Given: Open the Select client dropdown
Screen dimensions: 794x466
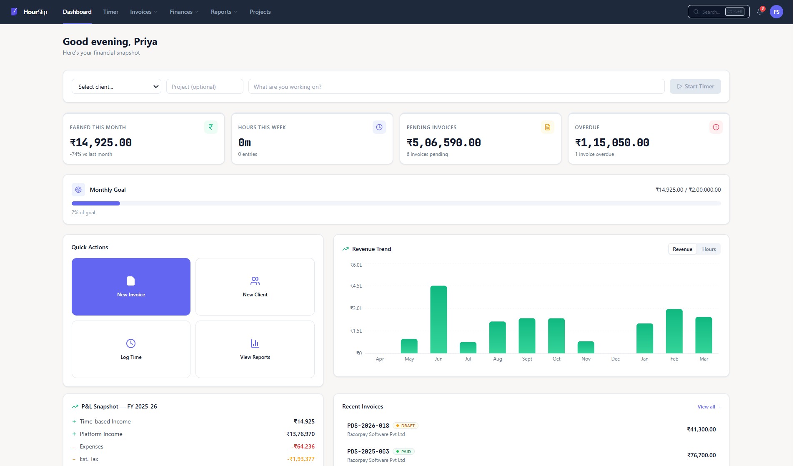Looking at the screenshot, I should 116,87.
